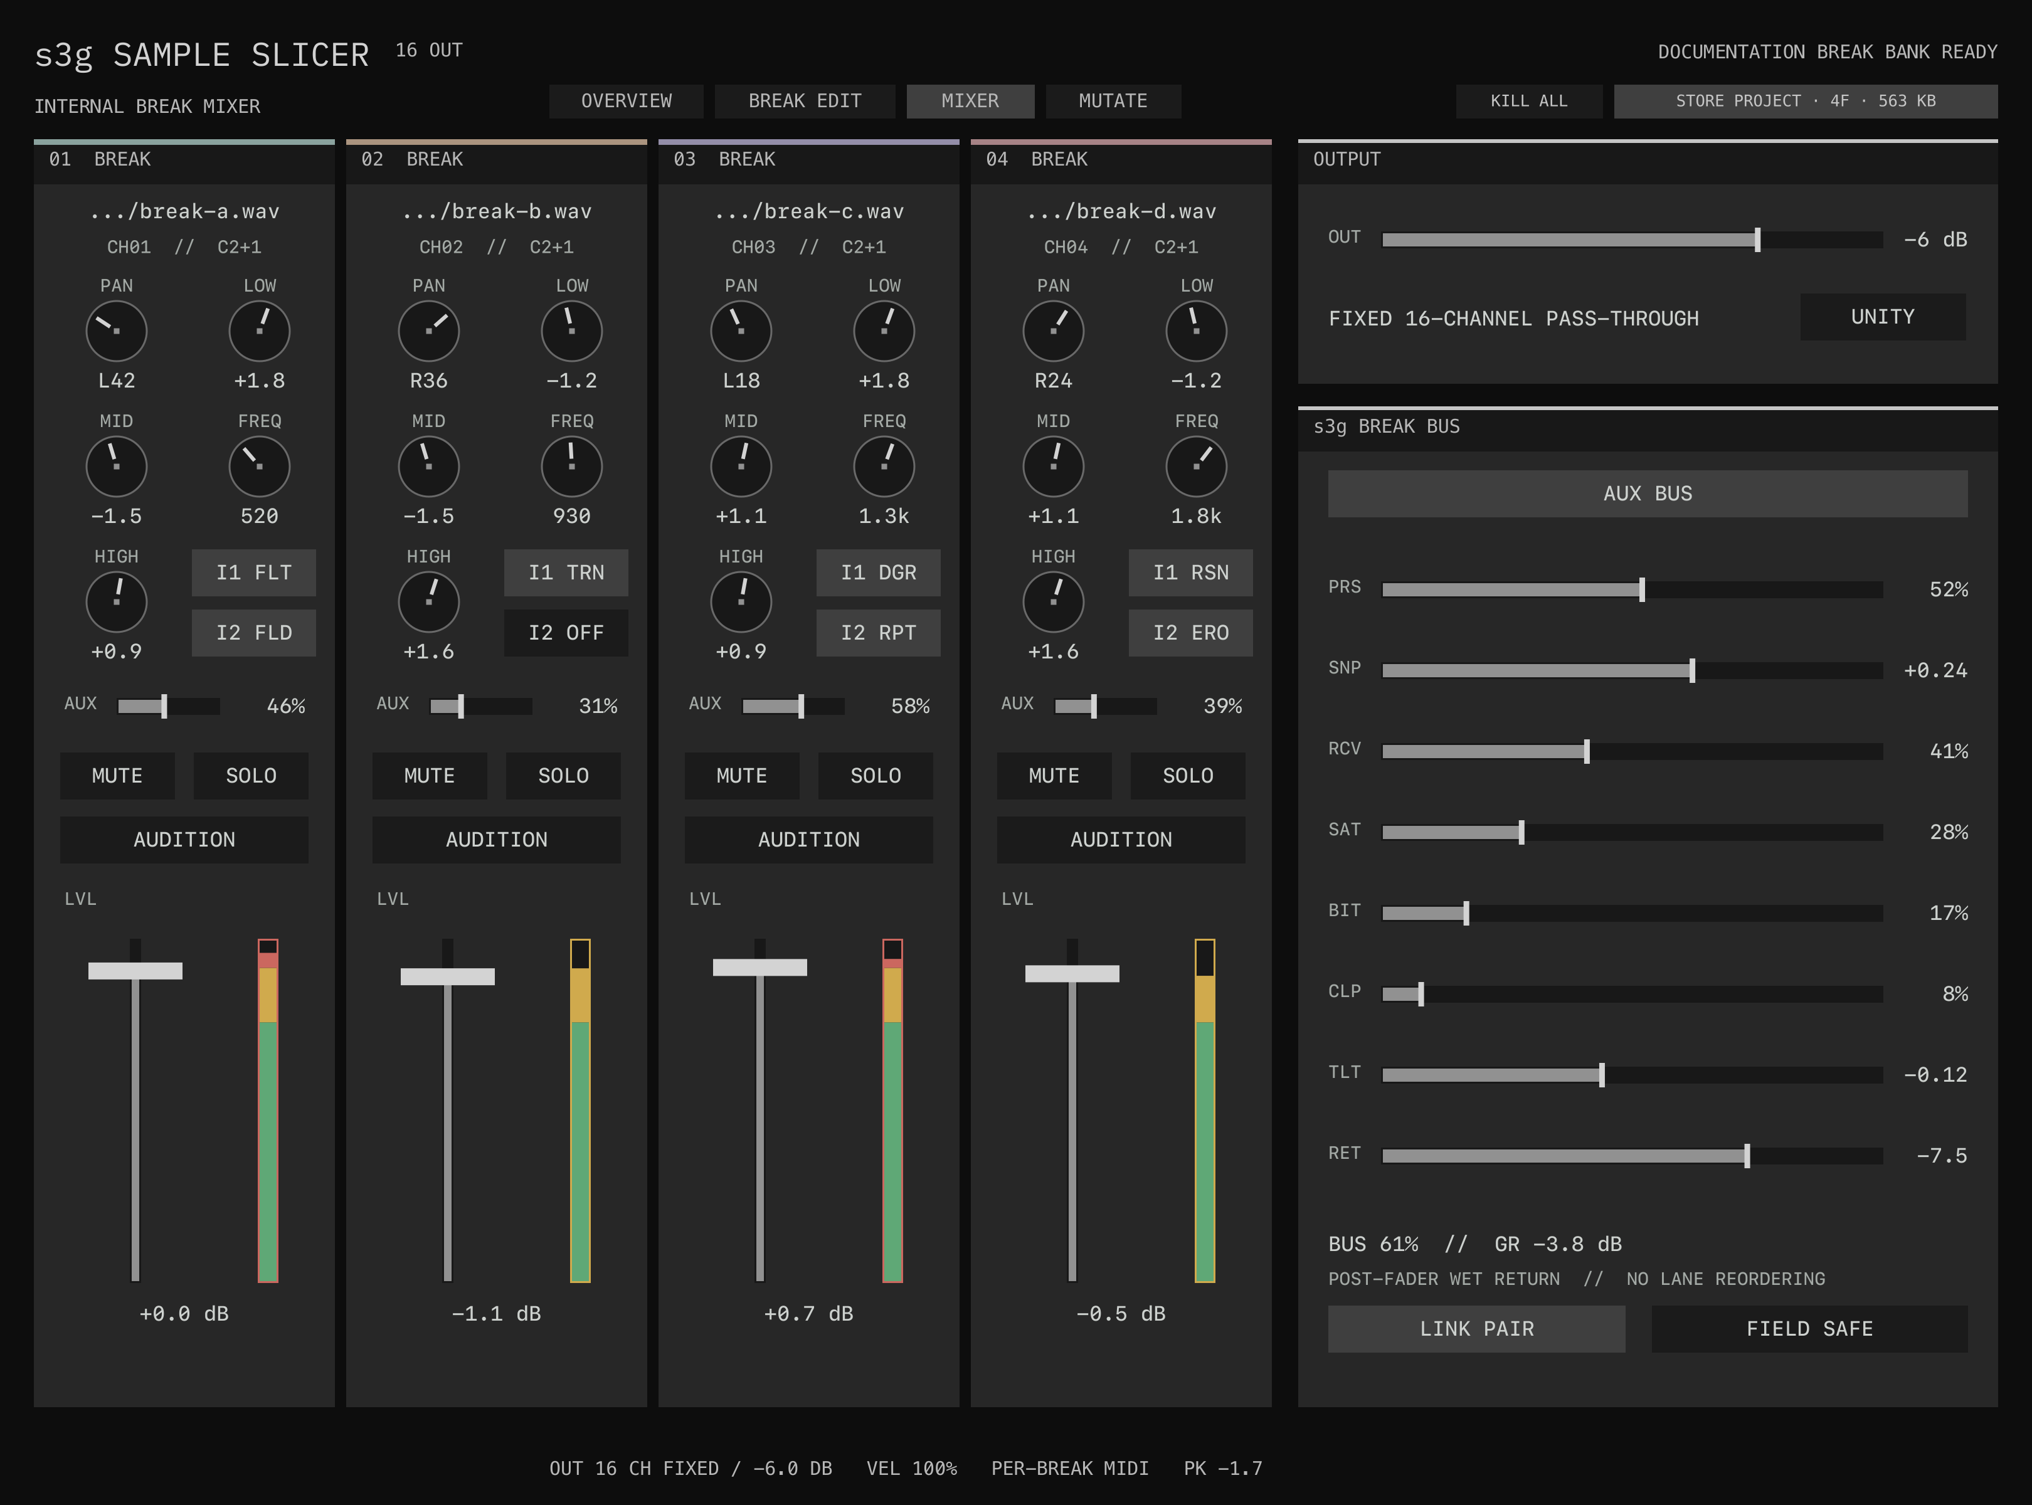The height and width of the screenshot is (1505, 2032).
Task: Open the BREAK EDIT tab
Action: point(805,101)
